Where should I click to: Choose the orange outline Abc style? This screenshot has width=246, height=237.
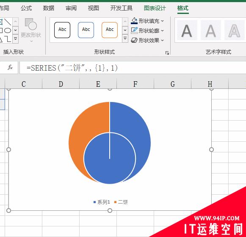tap(110, 30)
